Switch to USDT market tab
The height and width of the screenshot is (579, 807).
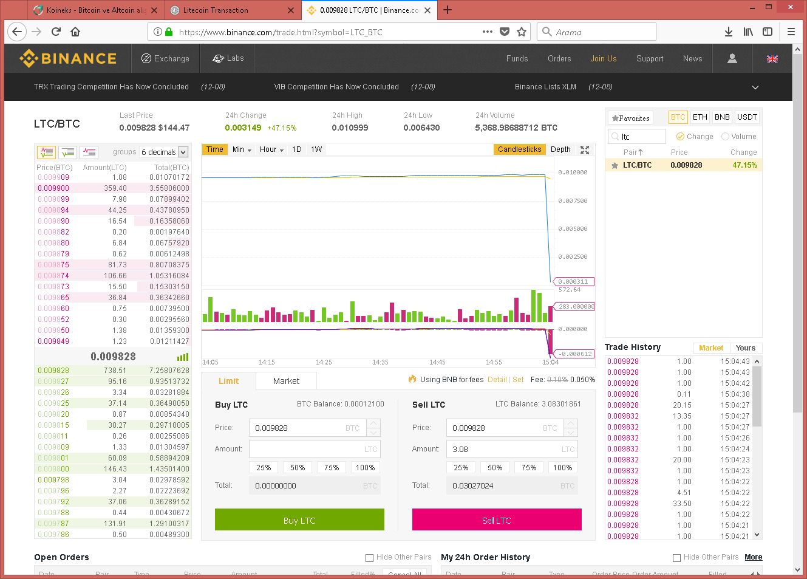coord(747,117)
